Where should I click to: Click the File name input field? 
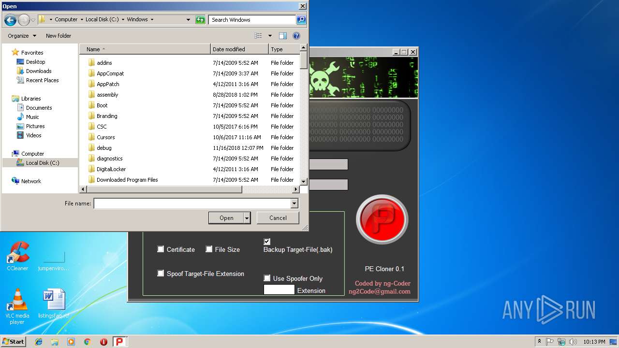click(192, 203)
